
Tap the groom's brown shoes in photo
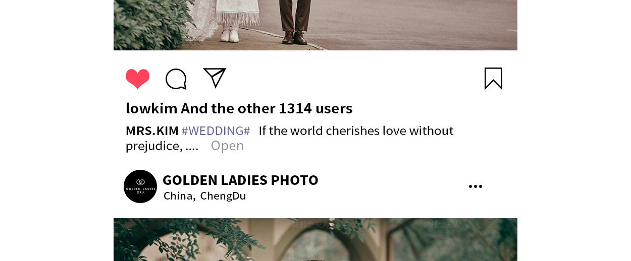[x=295, y=38]
